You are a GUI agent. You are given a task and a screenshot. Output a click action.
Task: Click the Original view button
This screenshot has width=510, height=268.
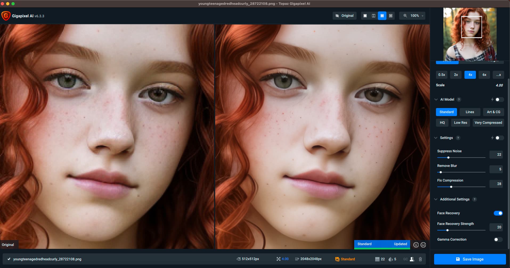pos(345,16)
